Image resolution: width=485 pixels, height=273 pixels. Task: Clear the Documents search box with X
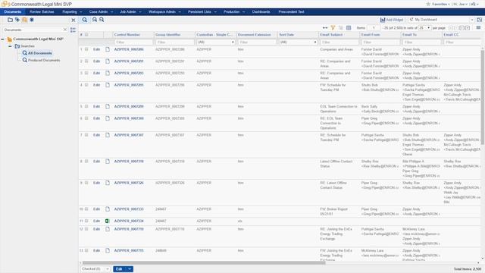(65, 30)
